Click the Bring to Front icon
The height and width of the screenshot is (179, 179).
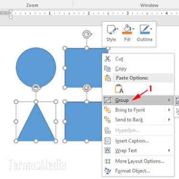coord(107,110)
